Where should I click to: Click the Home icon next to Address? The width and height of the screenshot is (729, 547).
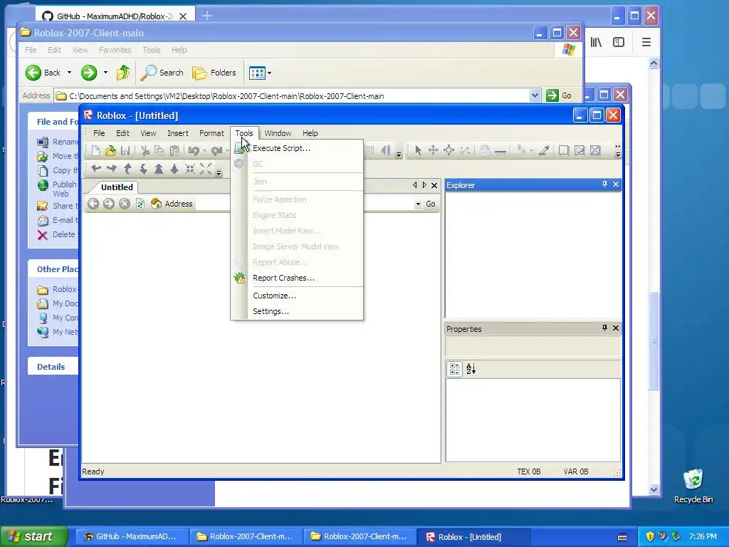coord(156,204)
